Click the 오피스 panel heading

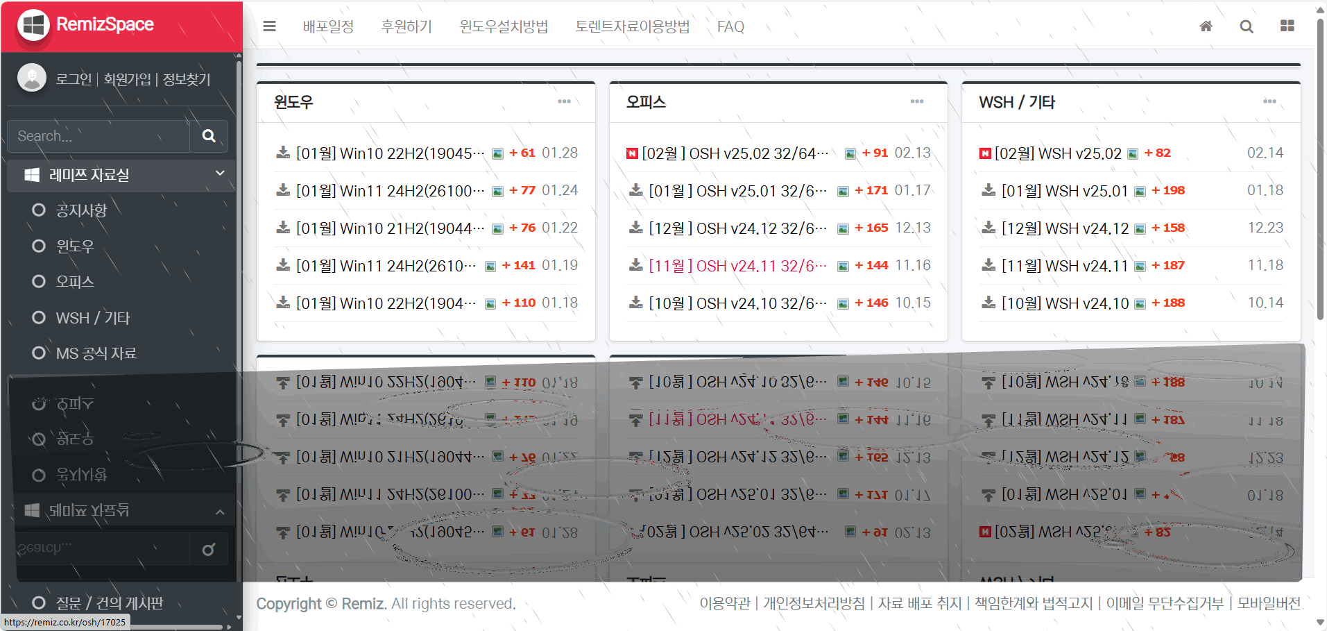point(646,102)
